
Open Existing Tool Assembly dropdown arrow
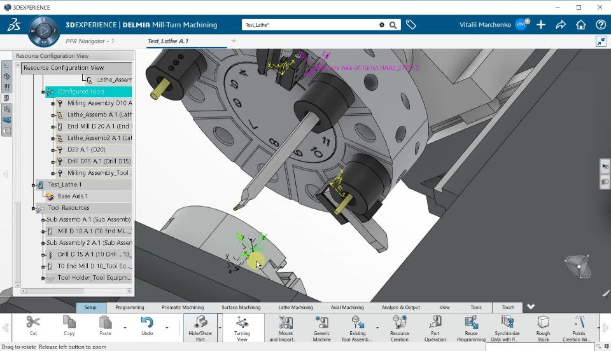pos(377,327)
